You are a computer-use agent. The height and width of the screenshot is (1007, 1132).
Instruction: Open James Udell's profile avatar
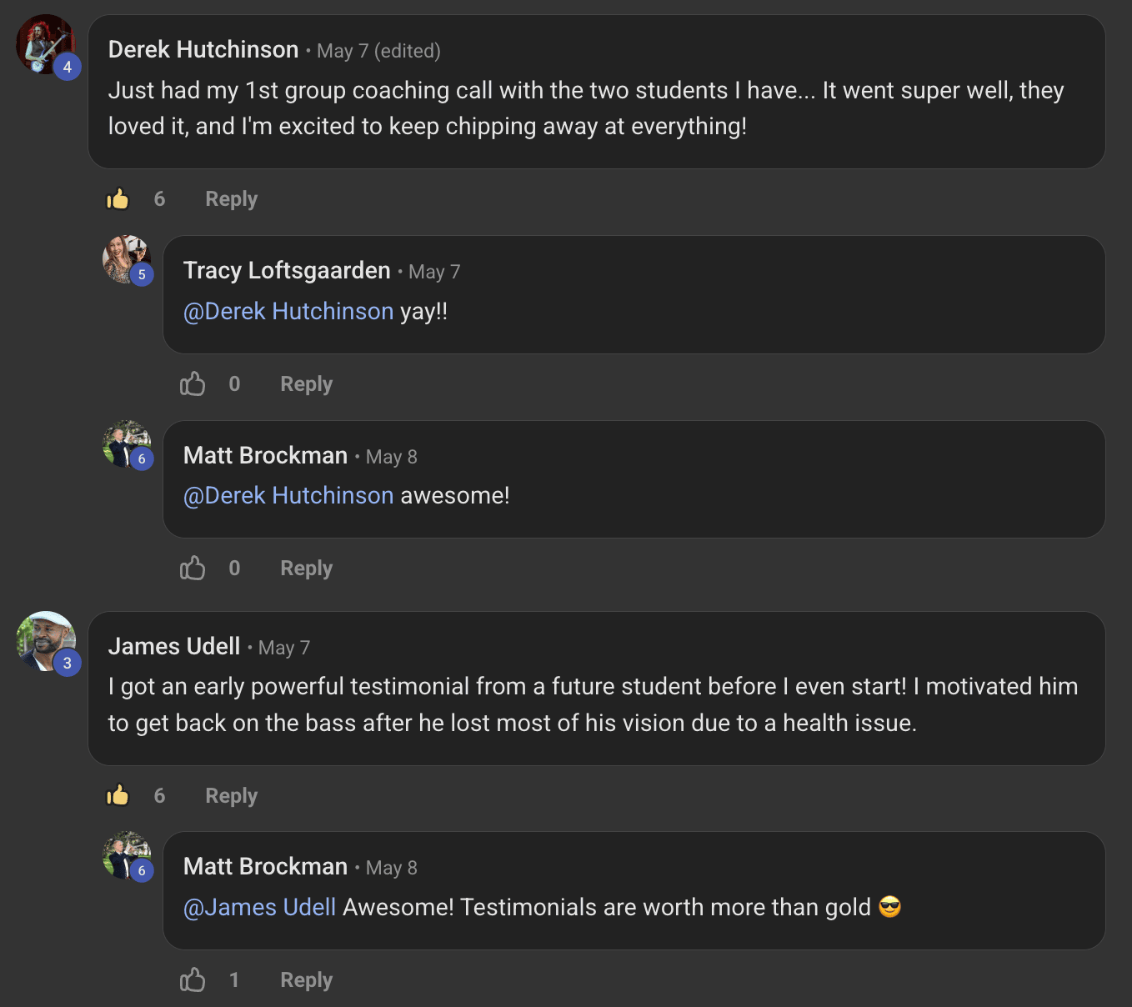[x=45, y=641]
